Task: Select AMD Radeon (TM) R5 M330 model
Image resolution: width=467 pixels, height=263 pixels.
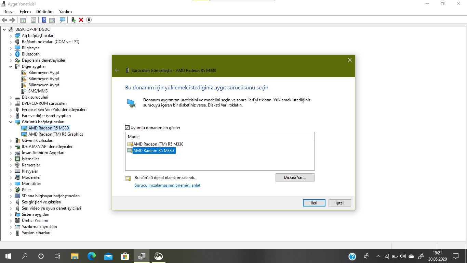Action: tap(158, 144)
